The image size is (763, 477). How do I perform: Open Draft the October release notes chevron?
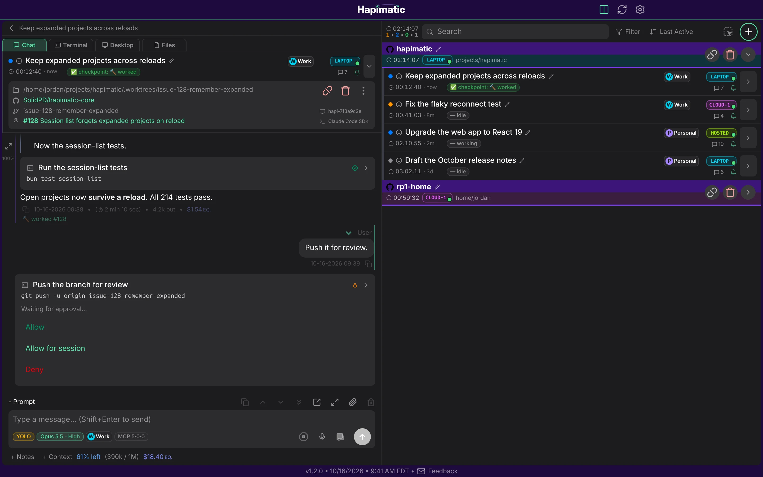click(x=748, y=166)
